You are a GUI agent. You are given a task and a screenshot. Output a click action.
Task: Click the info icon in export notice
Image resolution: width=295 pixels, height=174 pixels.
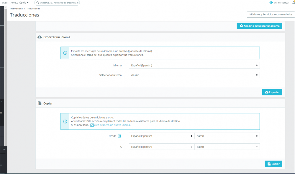coord(65,53)
